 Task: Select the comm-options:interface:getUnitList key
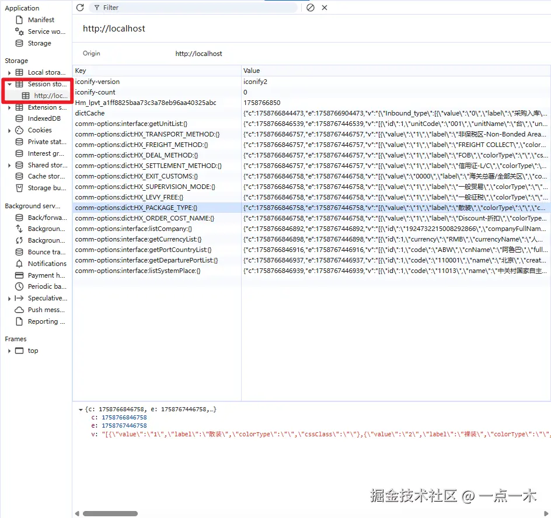click(x=157, y=124)
